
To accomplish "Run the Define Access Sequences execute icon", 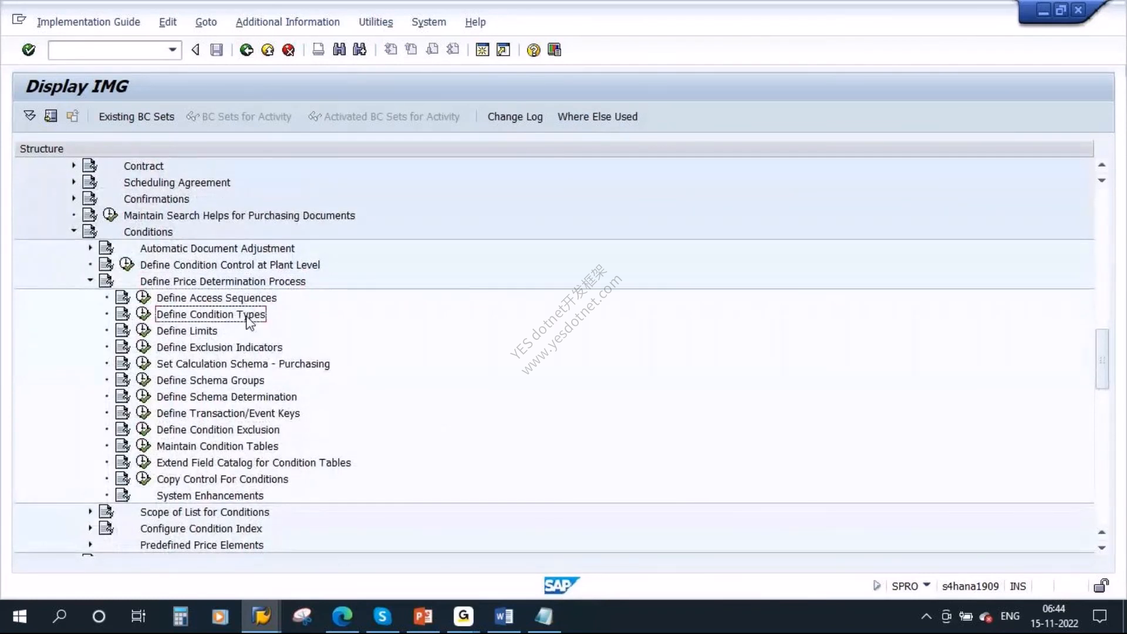I will [x=144, y=297].
